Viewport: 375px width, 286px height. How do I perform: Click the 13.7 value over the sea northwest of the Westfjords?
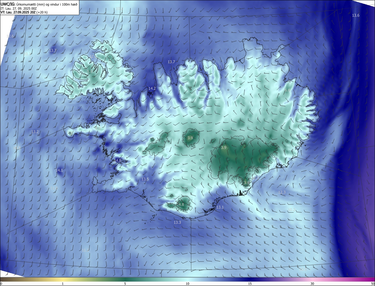pos(53,51)
